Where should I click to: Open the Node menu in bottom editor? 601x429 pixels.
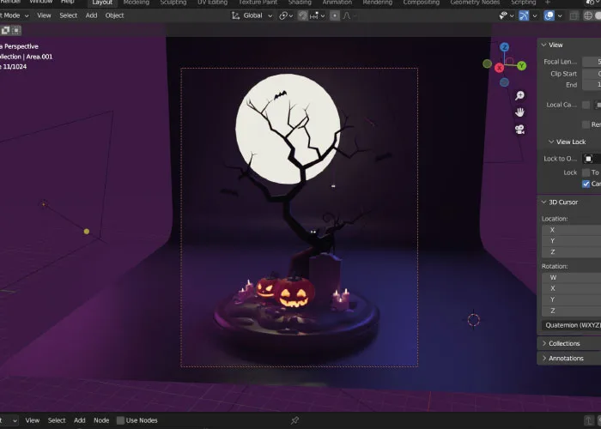point(101,420)
